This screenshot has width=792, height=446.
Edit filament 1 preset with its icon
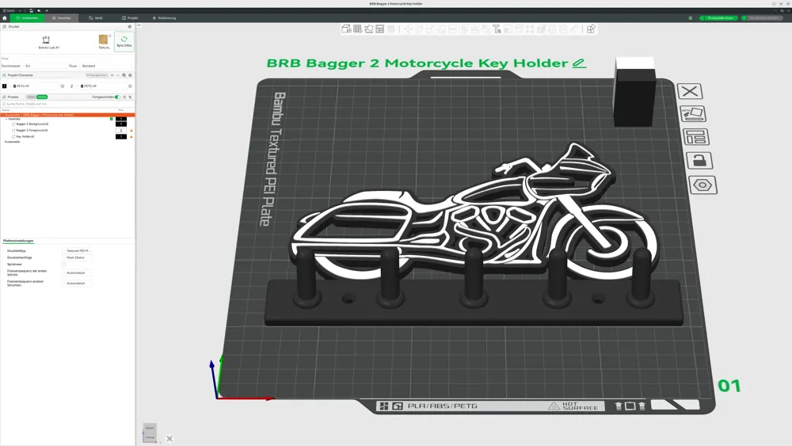click(63, 86)
